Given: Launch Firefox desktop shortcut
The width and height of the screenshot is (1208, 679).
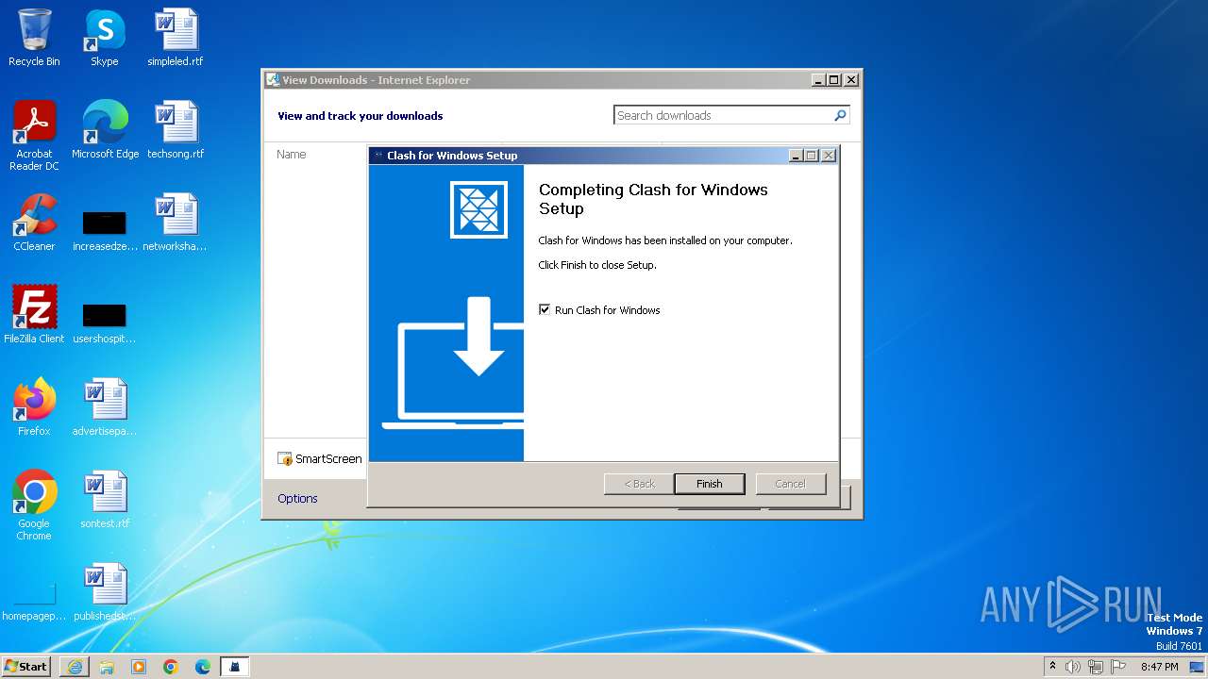Looking at the screenshot, I should point(34,407).
